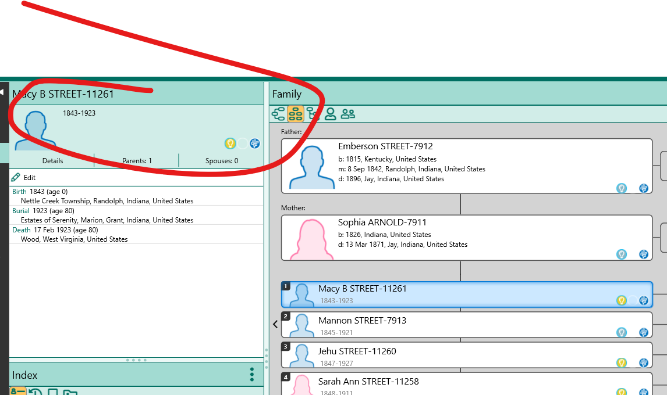Viewport: 667px width, 395px height.
Task: Select the Burial 1923 fact row
Action: [x=136, y=216]
